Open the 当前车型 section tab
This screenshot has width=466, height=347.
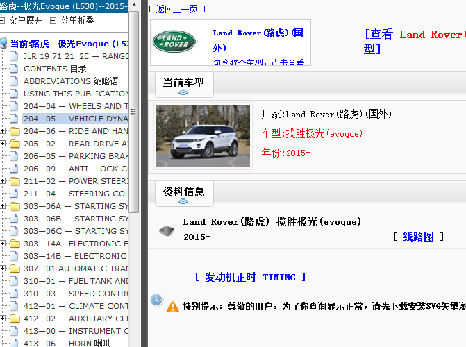(184, 85)
